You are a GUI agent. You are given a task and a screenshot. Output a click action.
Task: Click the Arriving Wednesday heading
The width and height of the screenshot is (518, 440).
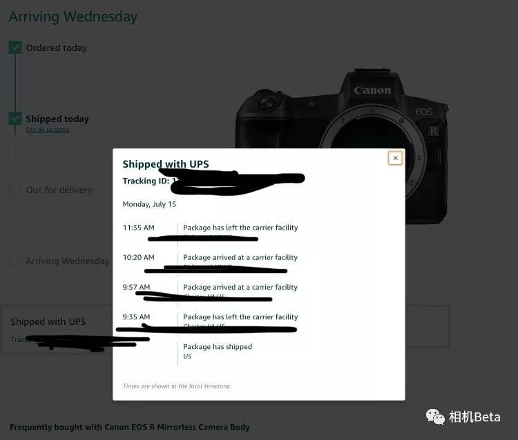point(73,17)
